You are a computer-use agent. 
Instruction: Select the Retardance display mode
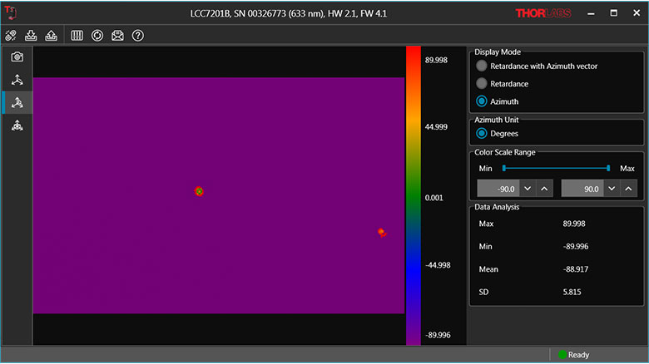482,84
